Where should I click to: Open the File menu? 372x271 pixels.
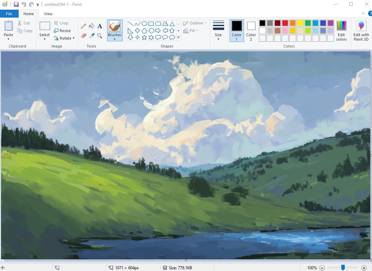coord(9,14)
